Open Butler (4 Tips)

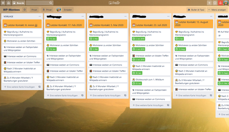point(196,10)
